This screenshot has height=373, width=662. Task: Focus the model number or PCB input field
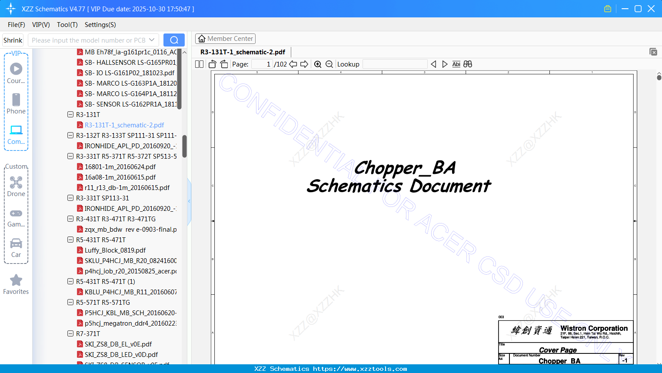click(88, 40)
